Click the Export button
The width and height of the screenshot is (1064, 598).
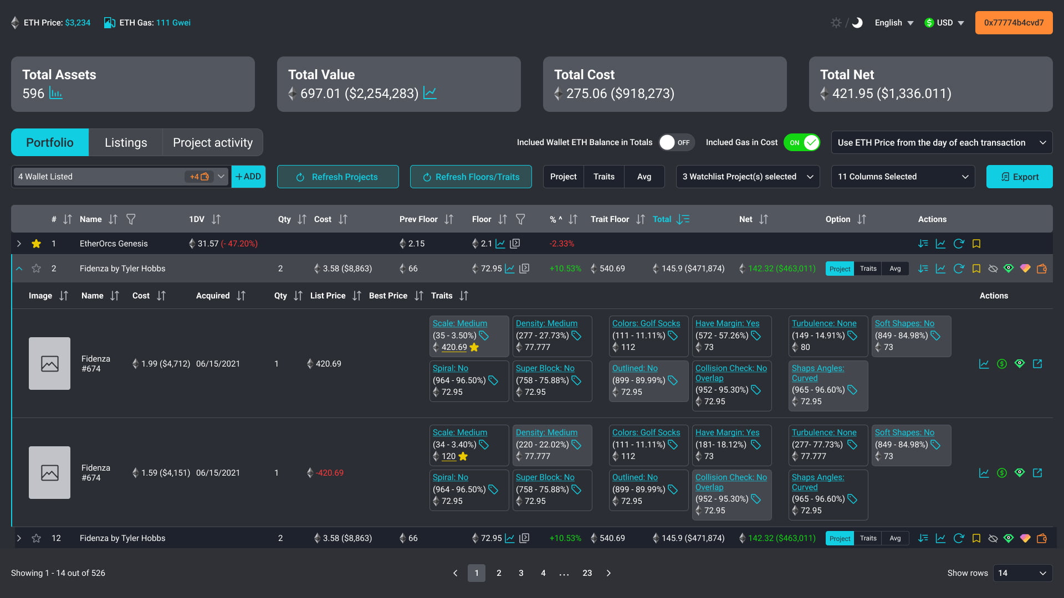1019,177
